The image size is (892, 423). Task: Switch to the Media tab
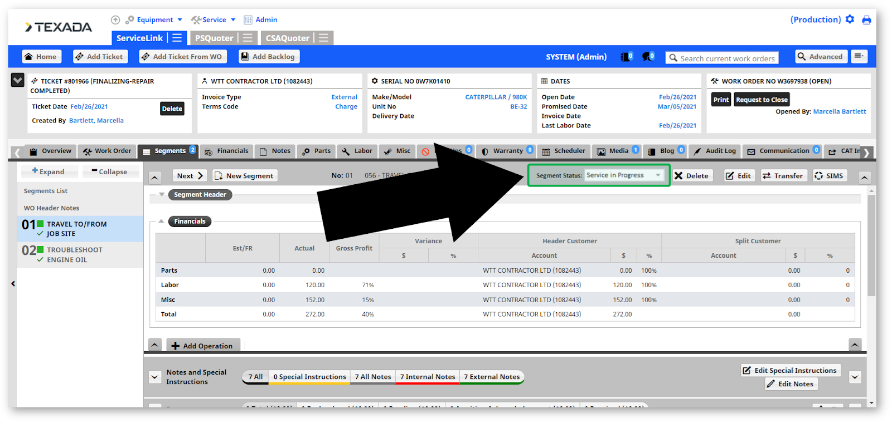click(617, 151)
